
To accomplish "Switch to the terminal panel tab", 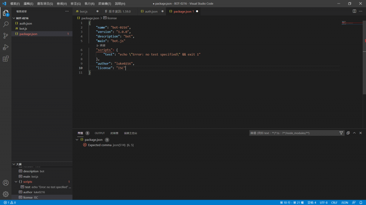I will coord(114,133).
